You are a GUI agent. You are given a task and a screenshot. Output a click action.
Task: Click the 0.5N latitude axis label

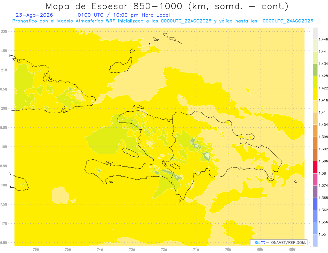tap(4, 89)
